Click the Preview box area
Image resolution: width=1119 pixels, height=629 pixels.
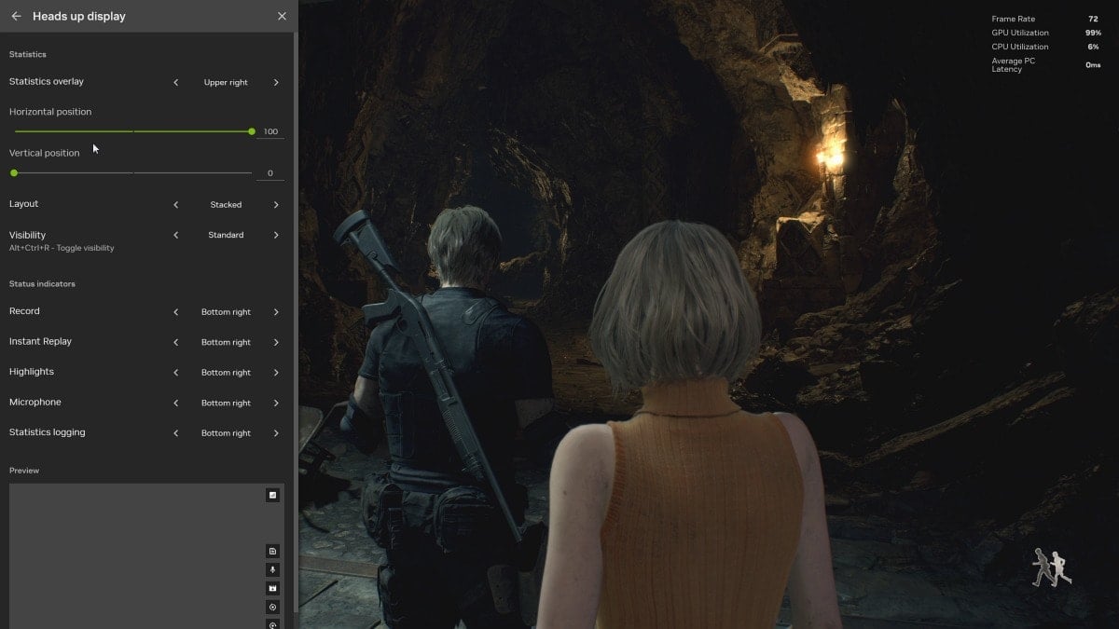coord(146,556)
